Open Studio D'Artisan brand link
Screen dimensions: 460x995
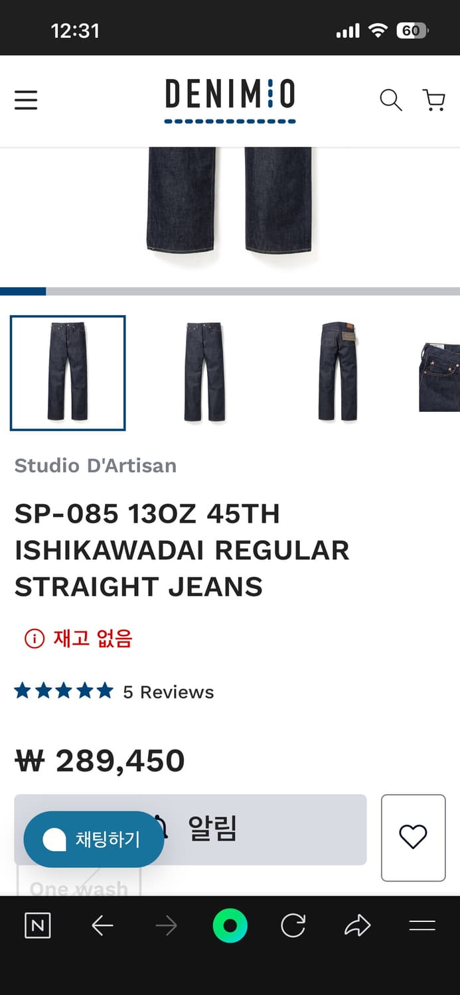coord(96,466)
